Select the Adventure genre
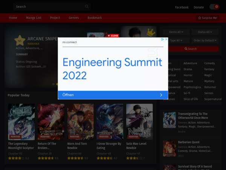The width and height of the screenshot is (226, 170). (x=190, y=63)
